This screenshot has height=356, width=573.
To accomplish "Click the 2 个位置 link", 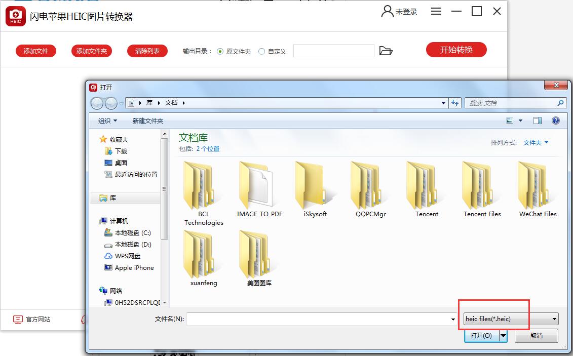I will click(x=208, y=149).
